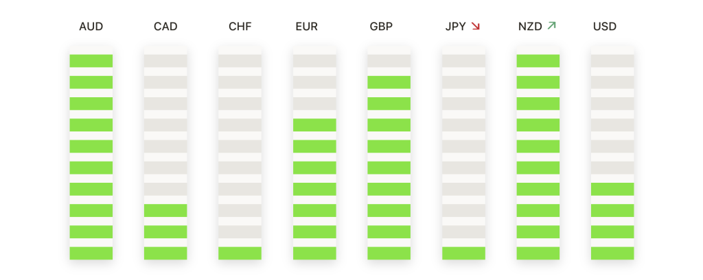Click the top segment of the AUD bar
This screenshot has width=703, height=280.
tap(91, 61)
